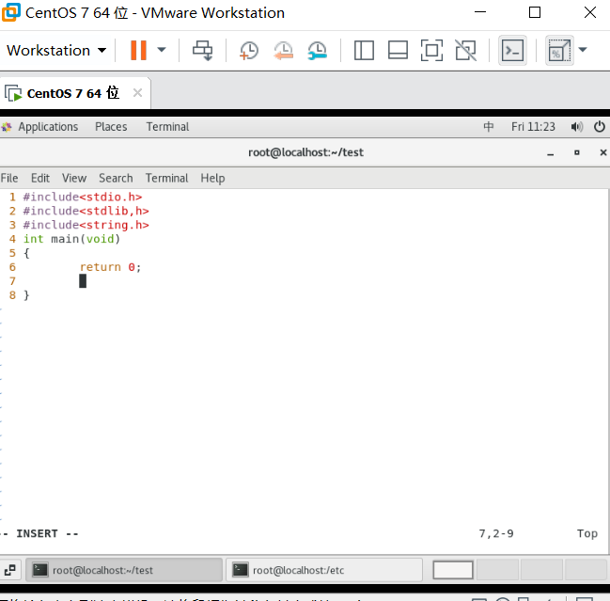Show or hide the thumbnail bar

[398, 51]
